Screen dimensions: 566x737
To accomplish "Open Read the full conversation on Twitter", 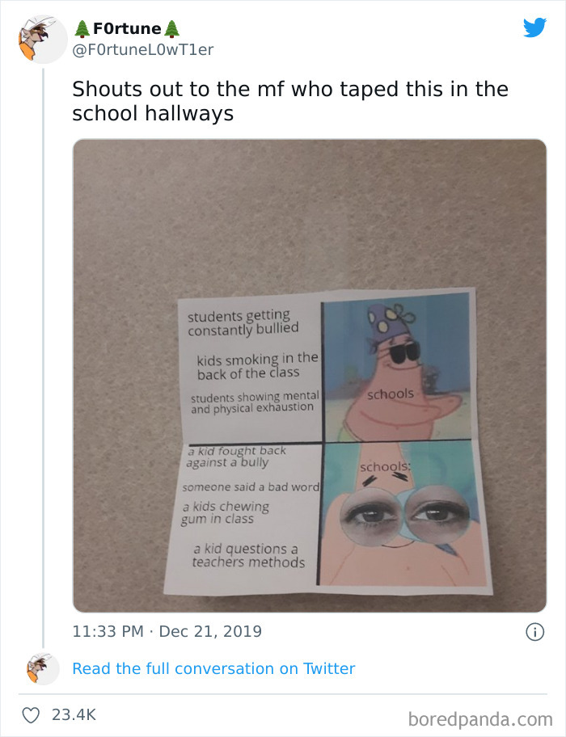I will pos(214,668).
